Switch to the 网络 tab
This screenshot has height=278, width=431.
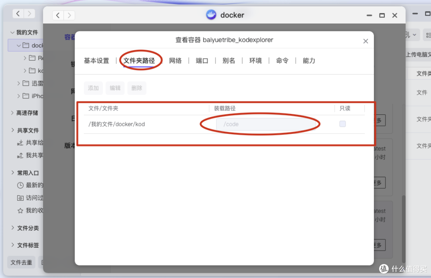click(175, 61)
